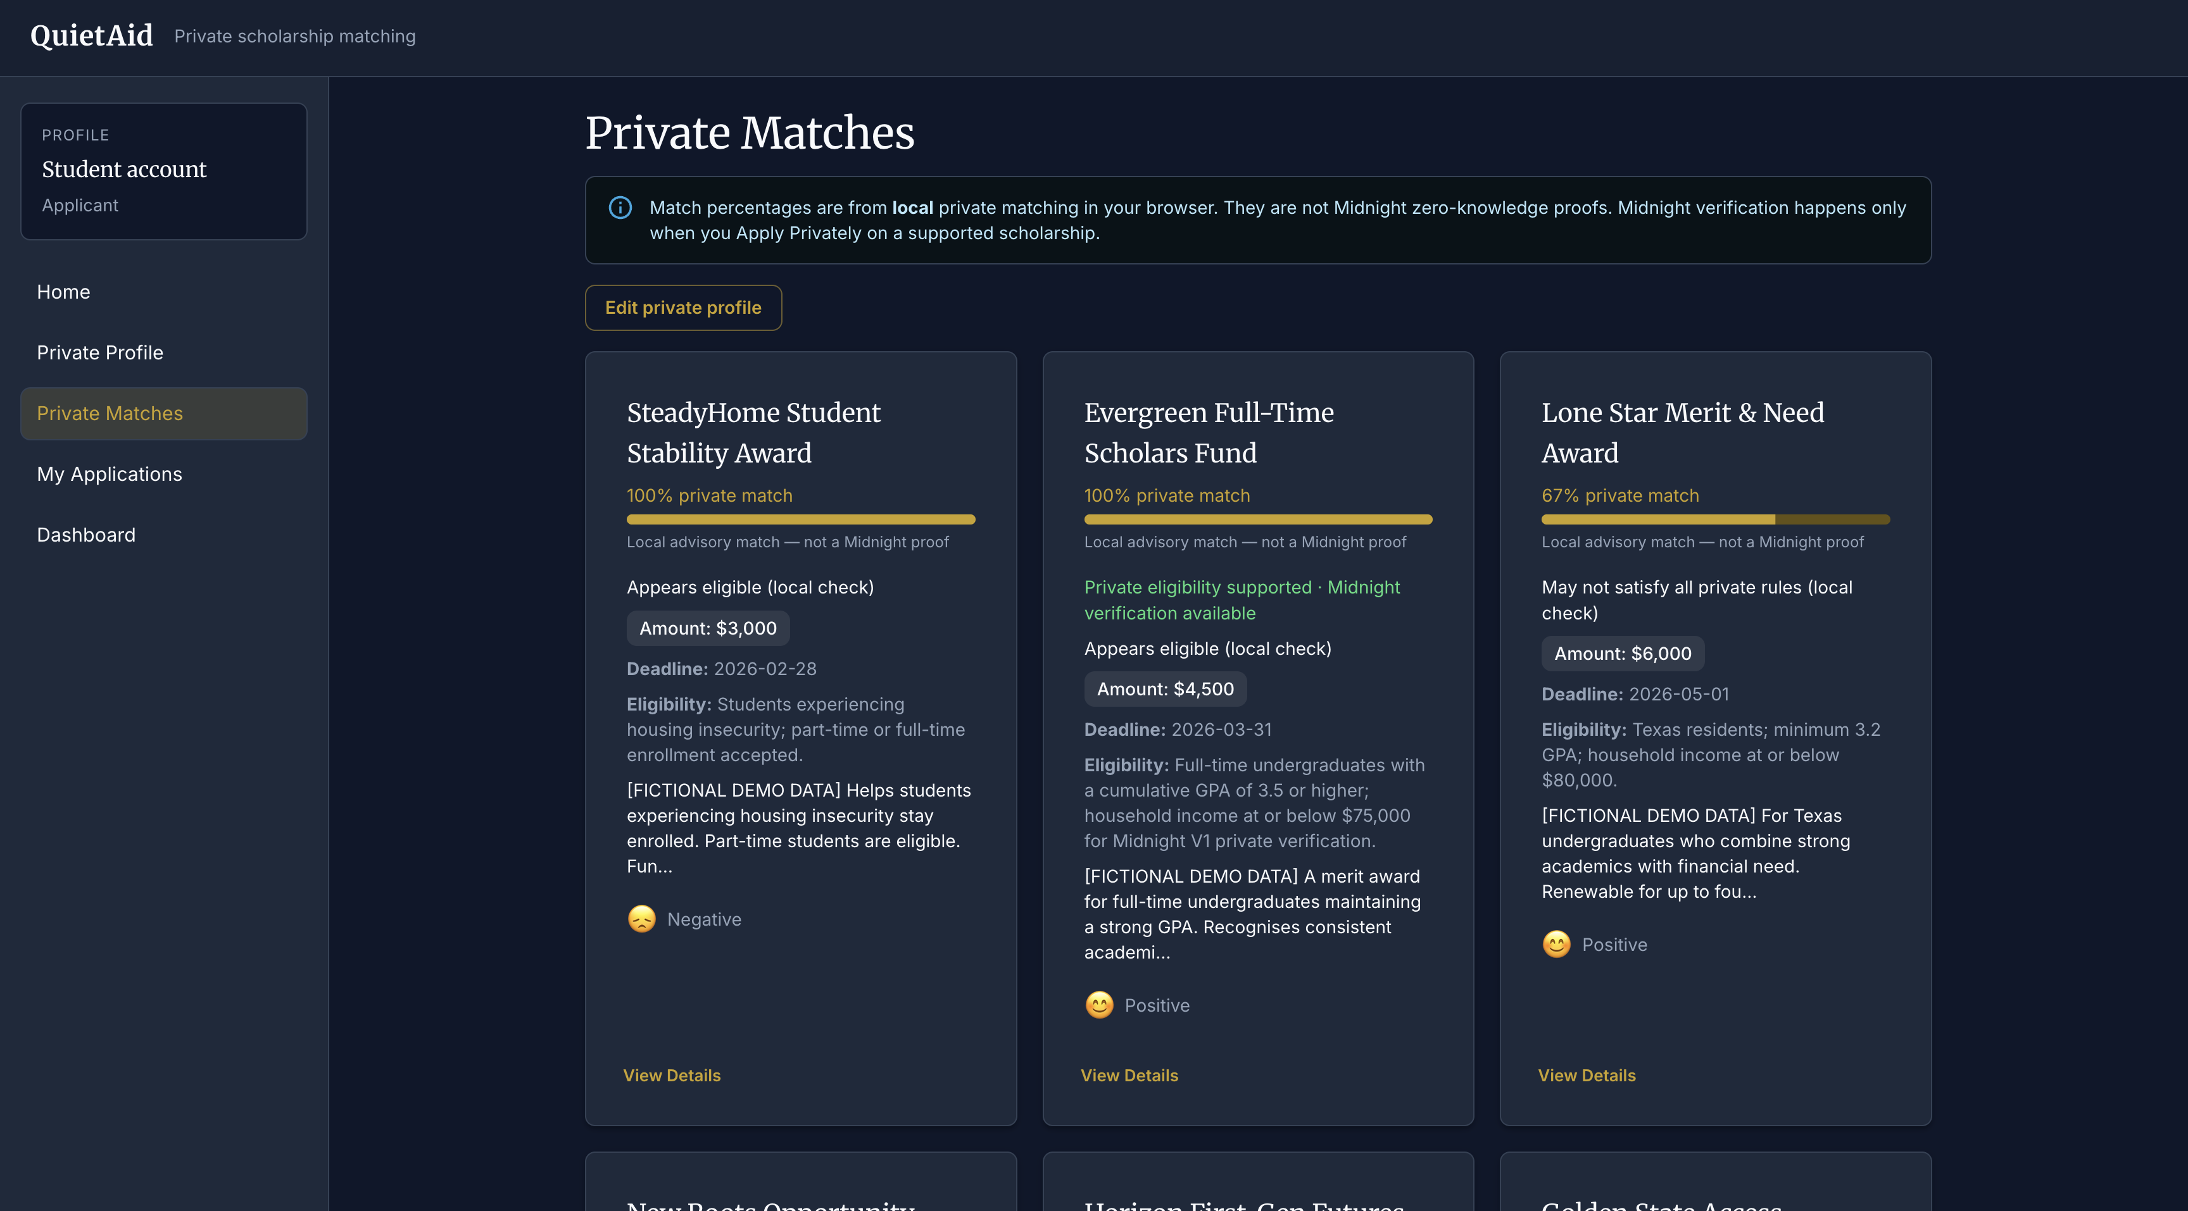Click the Amount: $6,000 badge
The image size is (2188, 1211).
click(x=1622, y=654)
